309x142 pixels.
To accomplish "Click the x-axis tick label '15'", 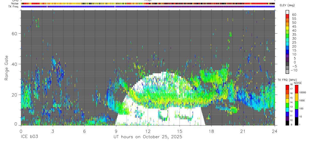I will pyautogui.click(x=180, y=131).
